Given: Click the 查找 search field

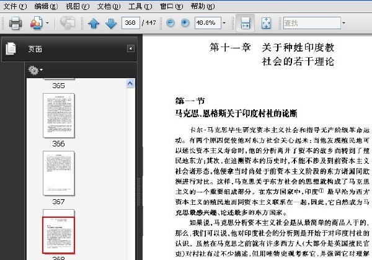Looking at the screenshot, I should coord(312,23).
